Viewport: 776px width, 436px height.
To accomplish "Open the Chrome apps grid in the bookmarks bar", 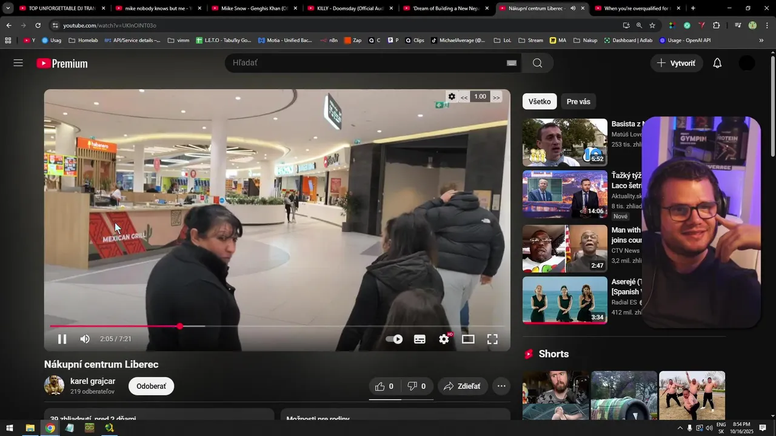I will coord(8,41).
